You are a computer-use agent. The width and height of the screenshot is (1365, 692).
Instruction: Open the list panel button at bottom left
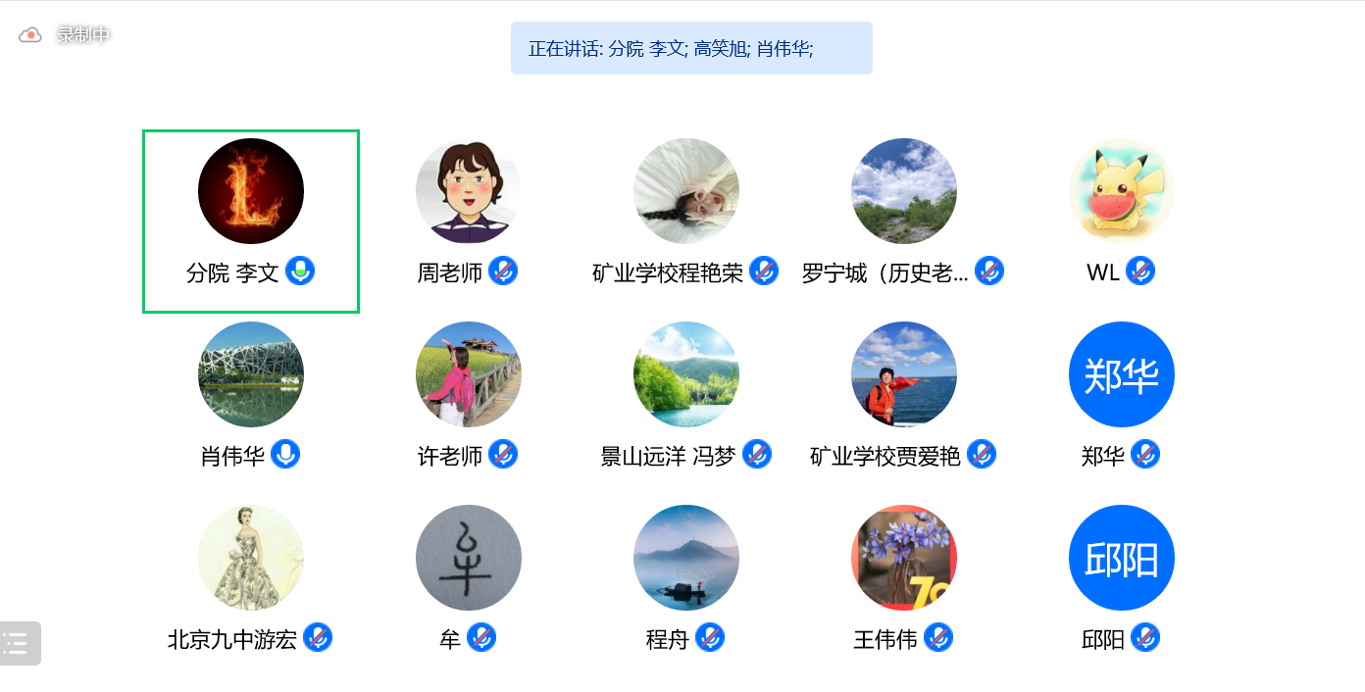pyautogui.click(x=19, y=643)
